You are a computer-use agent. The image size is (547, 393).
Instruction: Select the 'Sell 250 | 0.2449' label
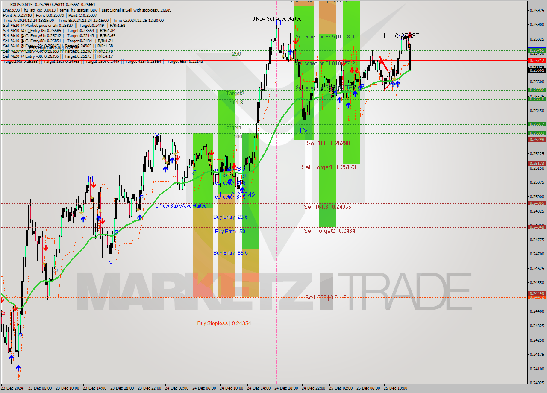tap(326, 297)
